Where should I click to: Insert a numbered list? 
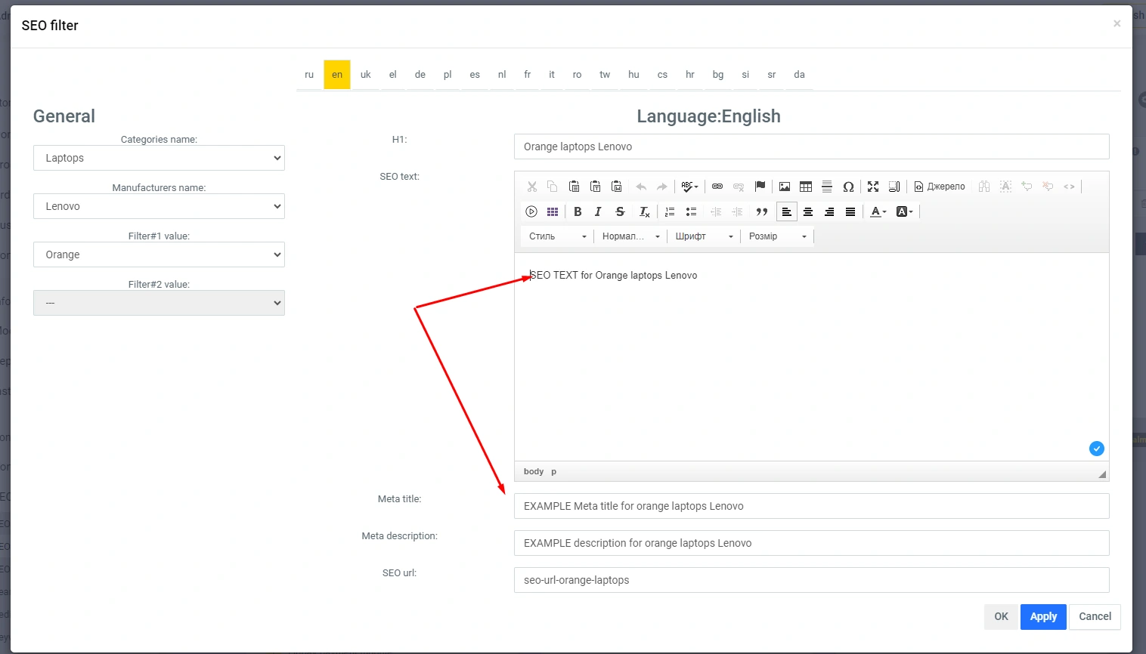tap(670, 212)
